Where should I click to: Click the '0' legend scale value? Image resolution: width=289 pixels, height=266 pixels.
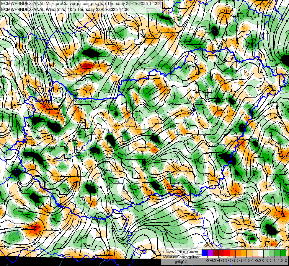point(263,260)
